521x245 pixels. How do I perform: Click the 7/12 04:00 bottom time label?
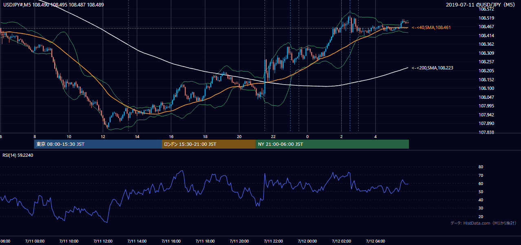(375, 241)
